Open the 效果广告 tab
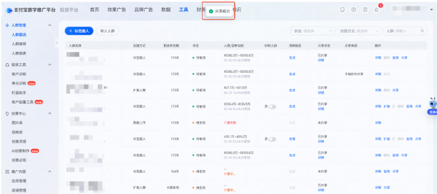 117,10
